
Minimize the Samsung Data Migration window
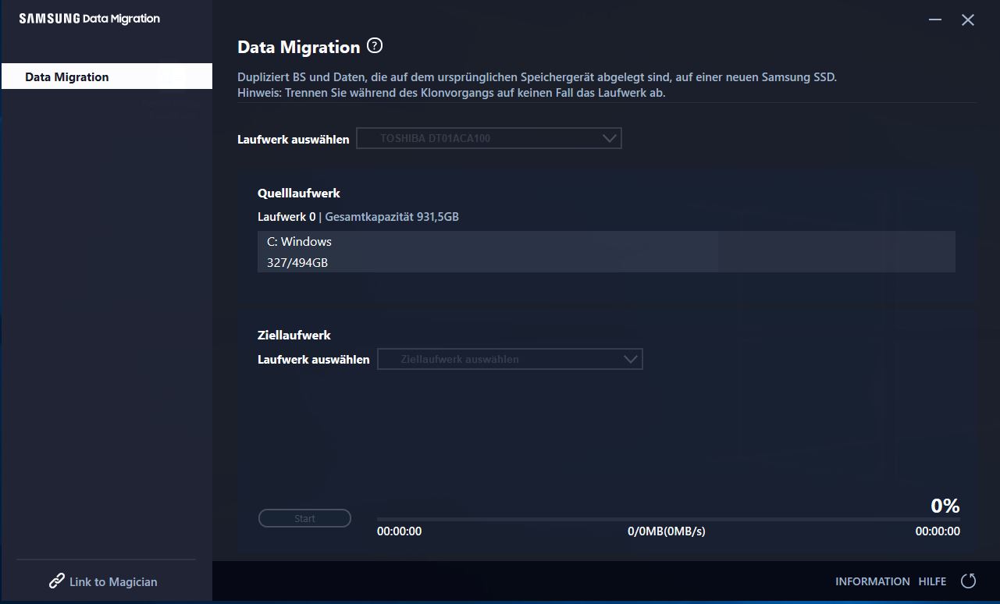coord(935,20)
